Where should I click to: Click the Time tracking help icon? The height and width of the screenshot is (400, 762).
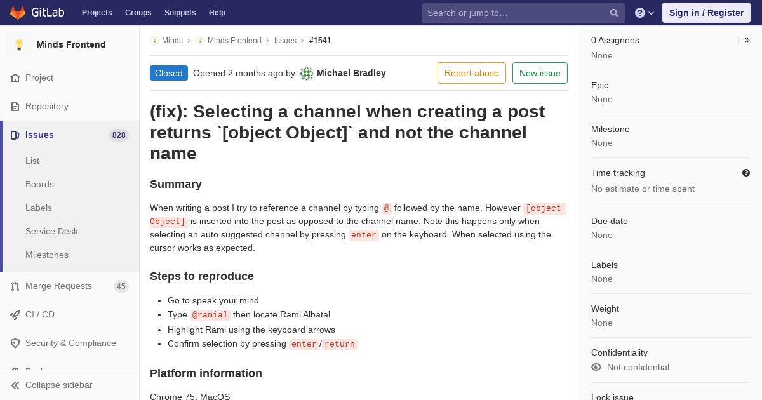coord(746,173)
